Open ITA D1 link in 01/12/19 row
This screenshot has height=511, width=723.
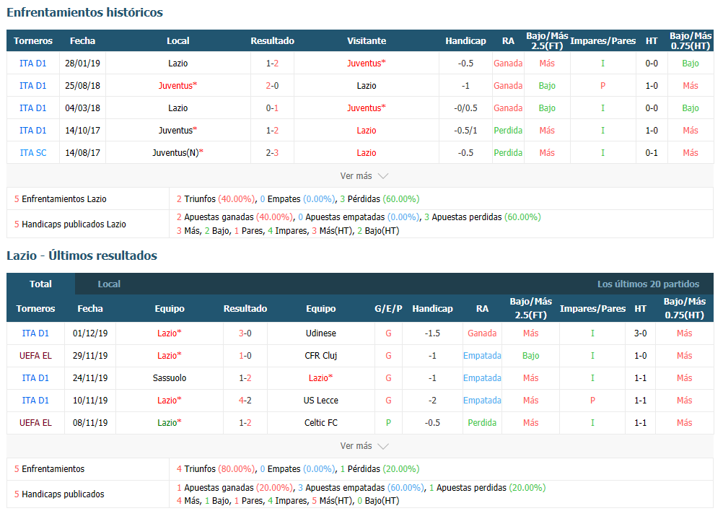coord(35,333)
